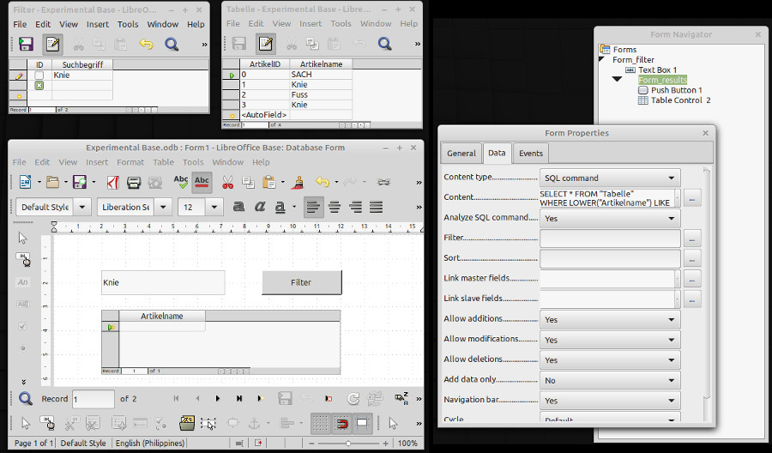Toggle Edit Data in the Filter window
The width and height of the screenshot is (772, 453).
pos(52,44)
